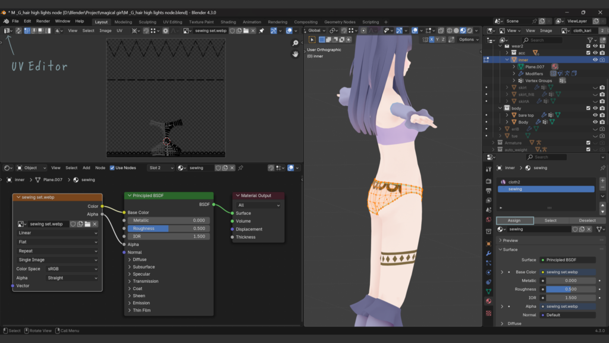This screenshot has height=343, width=609.
Task: Click the Assign button
Action: (x=514, y=220)
